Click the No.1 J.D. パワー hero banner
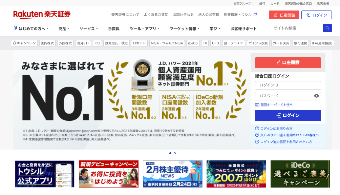The width and height of the screenshot is (340, 195). [132, 100]
